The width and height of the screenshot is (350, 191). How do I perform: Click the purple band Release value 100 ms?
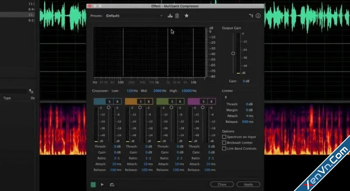[x=210, y=170]
